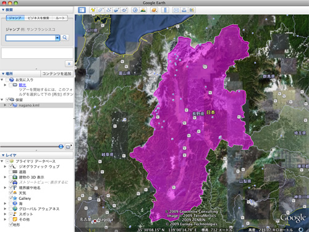Image resolution: width=309 pixels, height=232 pixels.
Task: Expand the ジオグラフィック ウェブ layer
Action: (5, 166)
